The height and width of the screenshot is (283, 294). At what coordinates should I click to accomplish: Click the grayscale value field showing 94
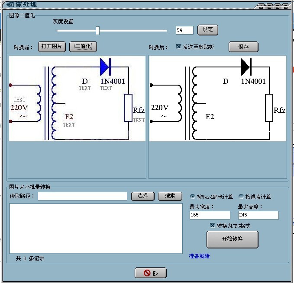[184, 30]
